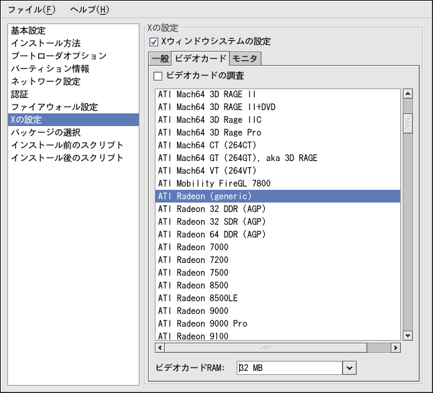Click the vertical scrollbar thumb
This screenshot has height=393, width=433.
pyautogui.click(x=407, y=123)
